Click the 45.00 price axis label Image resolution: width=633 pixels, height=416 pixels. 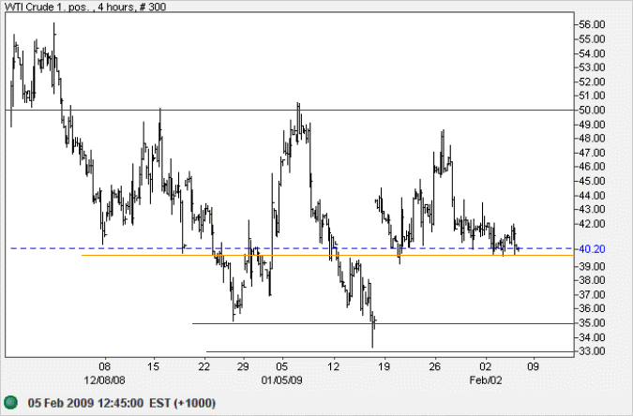(x=592, y=181)
